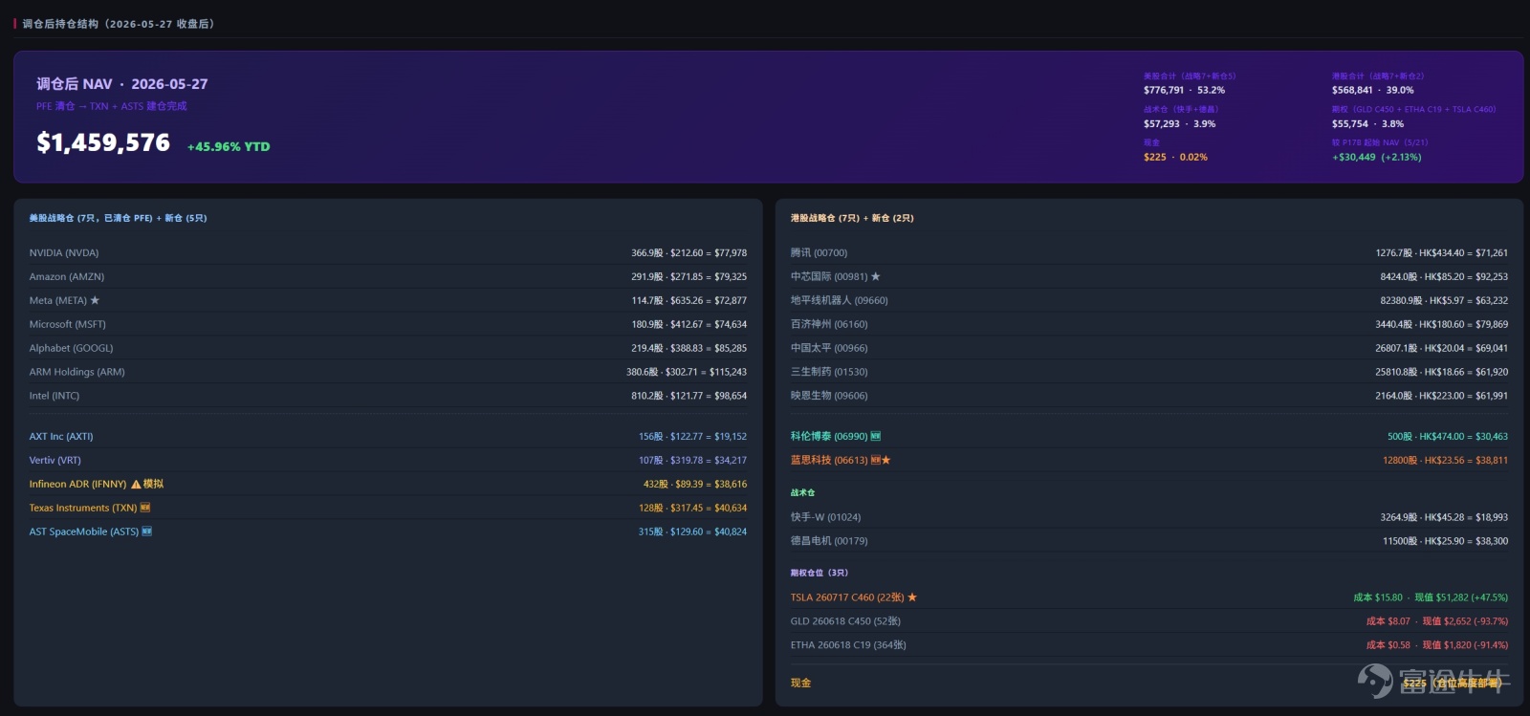Click ARM's position value ending in $115,243
The image size is (1530, 716).
687,372
